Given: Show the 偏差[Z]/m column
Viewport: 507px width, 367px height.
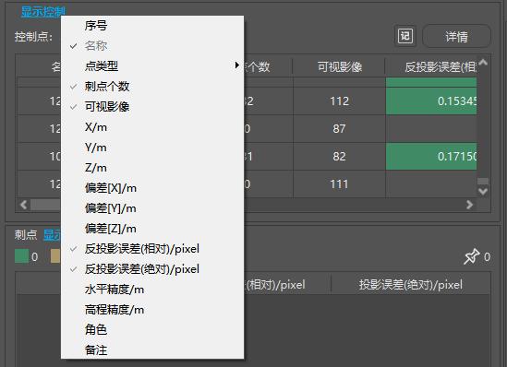Looking at the screenshot, I should point(152,229).
